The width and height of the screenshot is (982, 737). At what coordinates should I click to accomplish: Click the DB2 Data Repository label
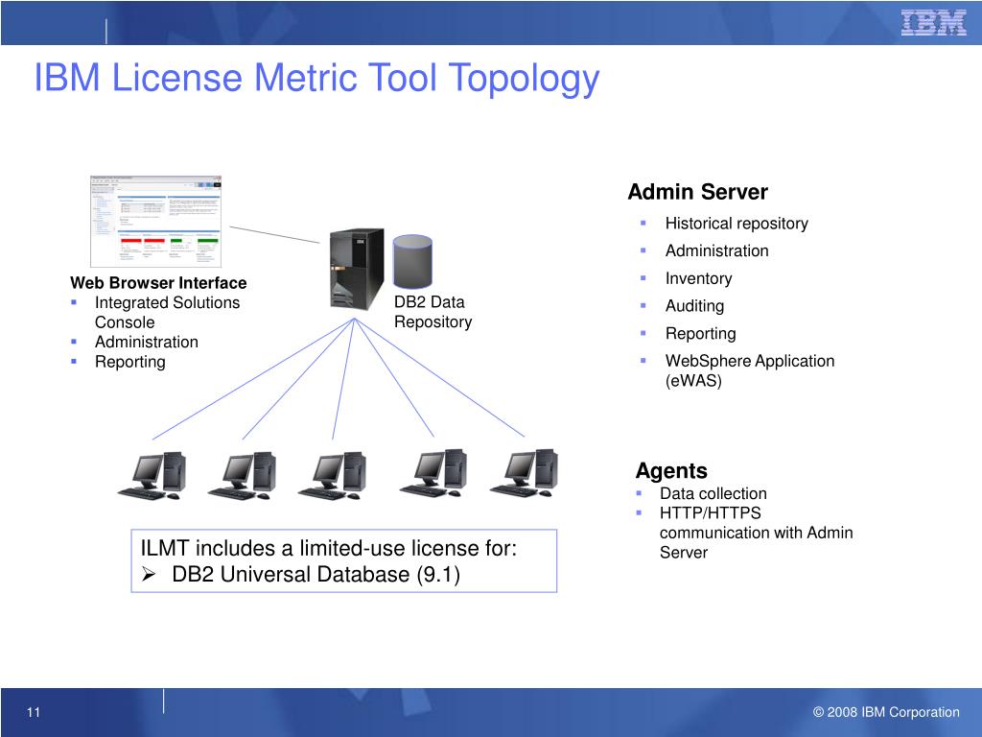click(x=433, y=312)
